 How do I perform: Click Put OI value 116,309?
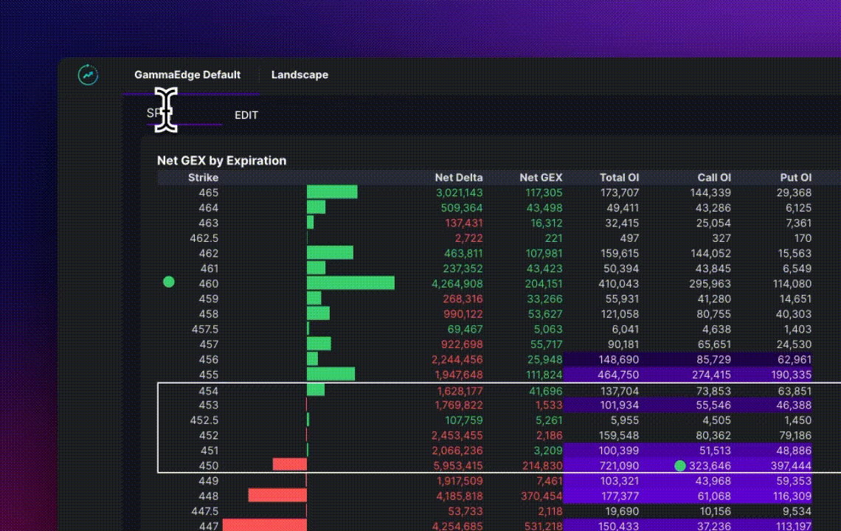(x=792, y=496)
